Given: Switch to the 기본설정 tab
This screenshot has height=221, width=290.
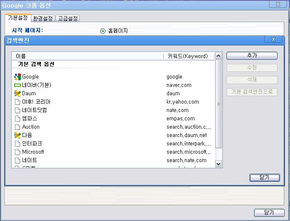Looking at the screenshot, I should pos(18,18).
